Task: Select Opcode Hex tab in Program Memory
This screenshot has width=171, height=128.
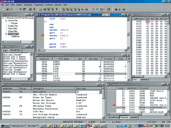Action: 113,117
